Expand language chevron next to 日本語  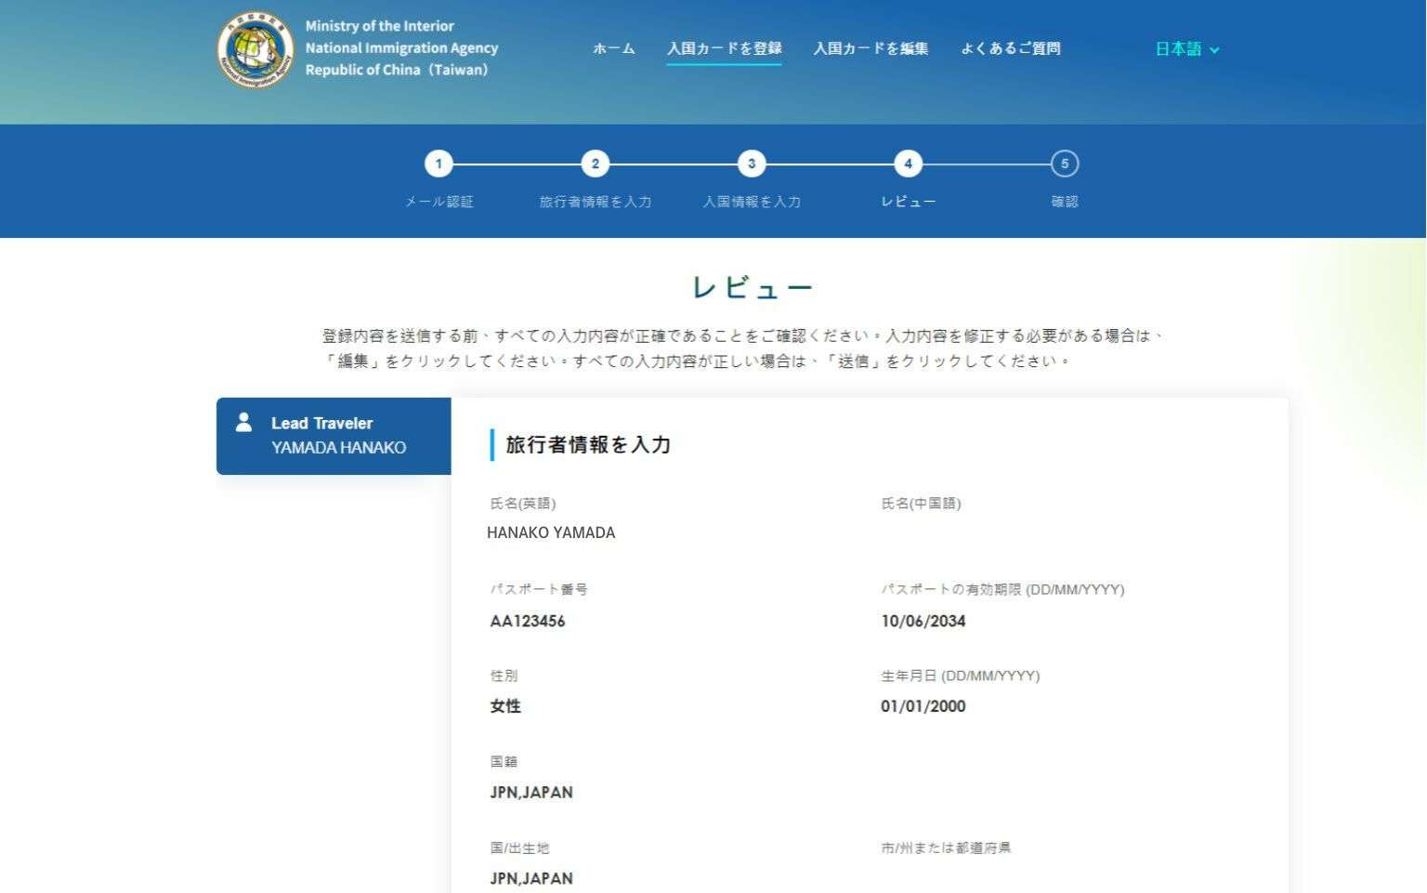[1214, 50]
